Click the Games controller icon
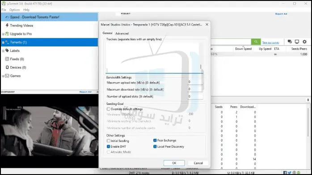The width and height of the screenshot is (312, 175). [x=7, y=76]
